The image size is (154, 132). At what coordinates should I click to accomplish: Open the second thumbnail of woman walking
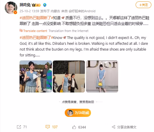pyautogui.click(x=69, y=76)
